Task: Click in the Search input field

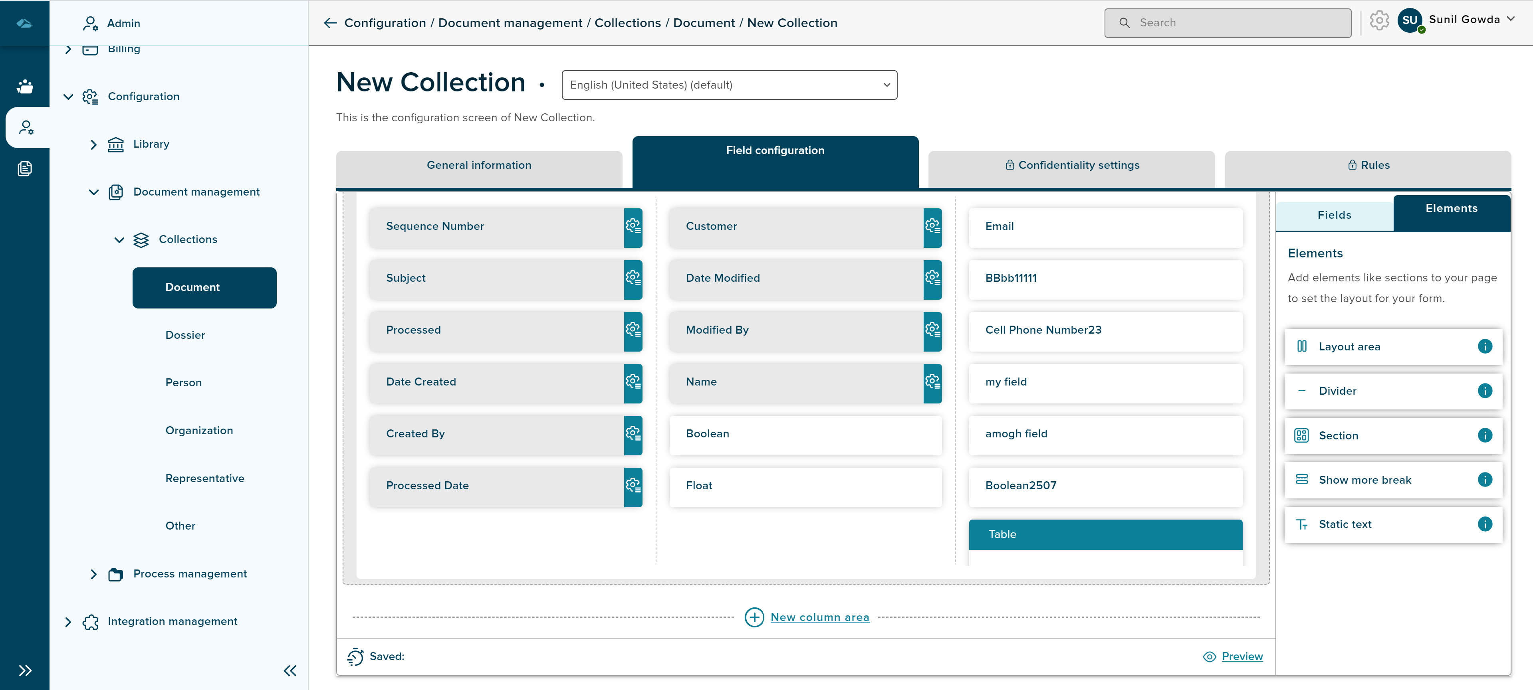Action: point(1228,23)
